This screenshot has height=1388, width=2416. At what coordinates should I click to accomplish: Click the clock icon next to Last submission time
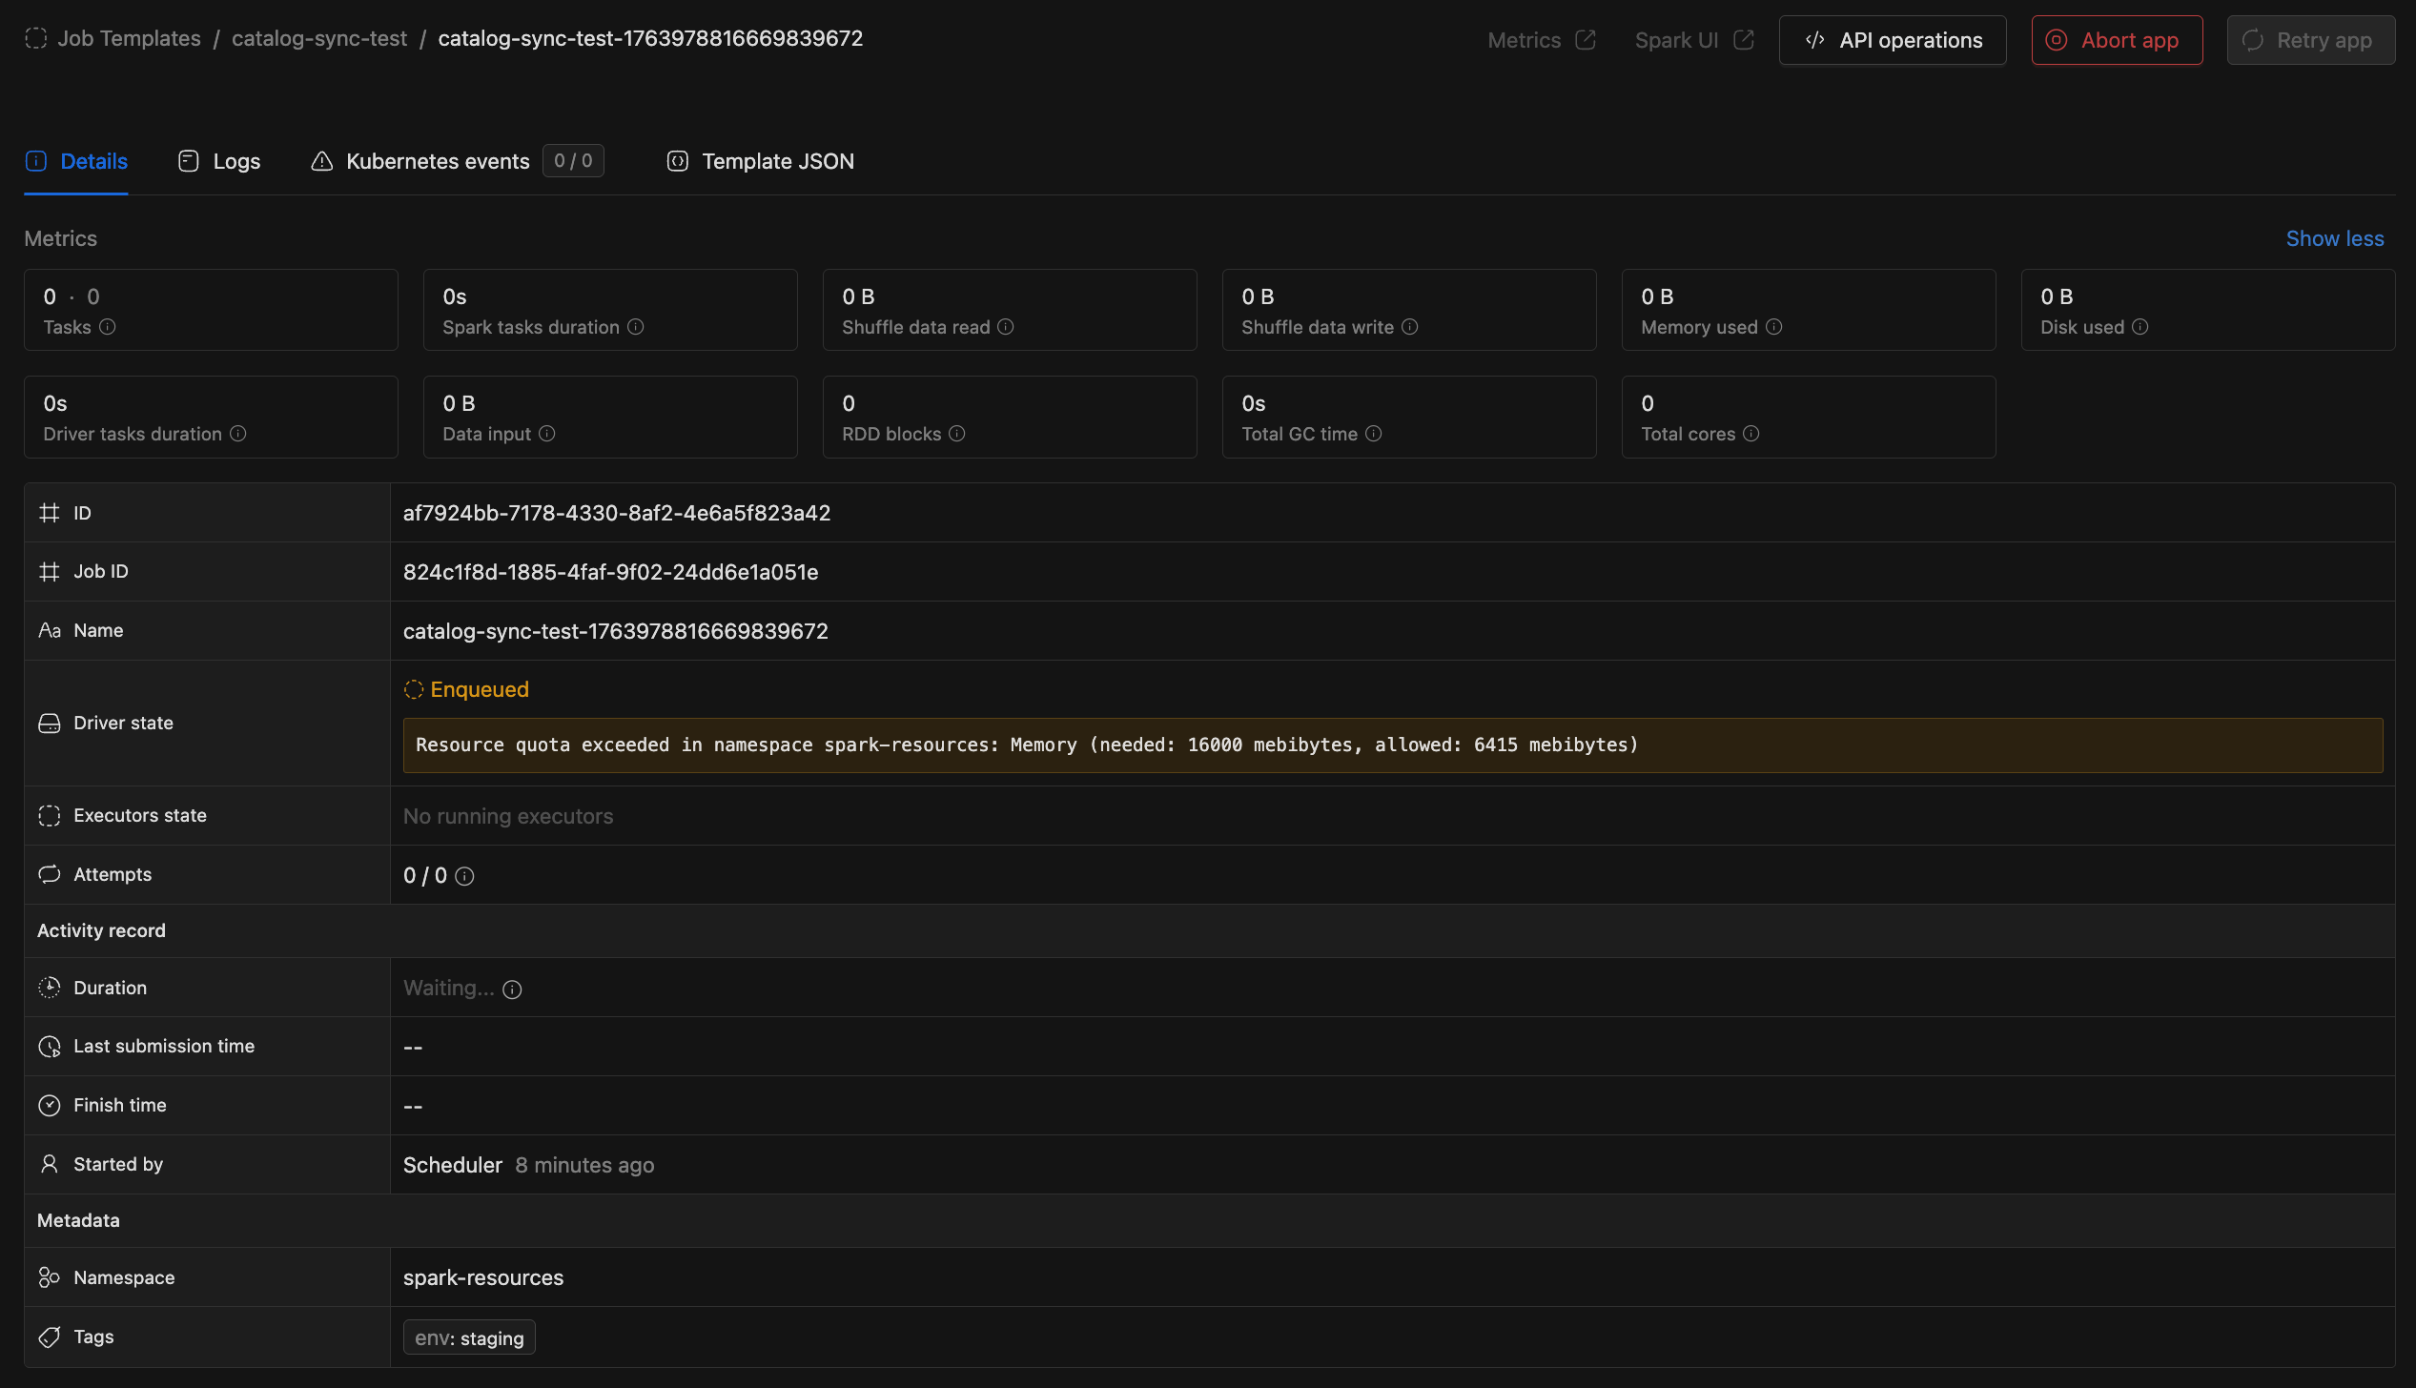coord(50,1047)
